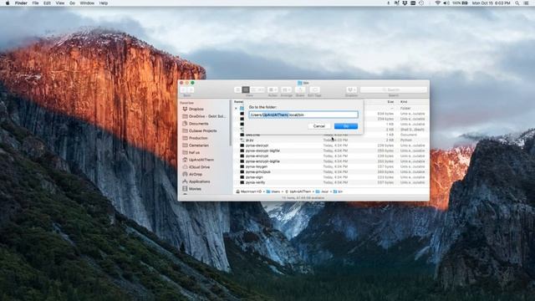Click the Edit Tags toolbar button
Image resolution: width=535 pixels, height=301 pixels.
click(x=314, y=89)
